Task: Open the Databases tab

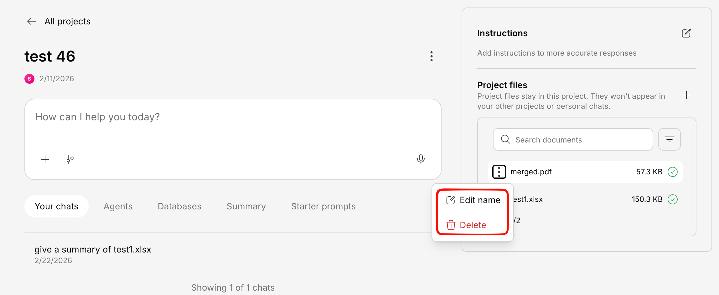Action: [179, 206]
